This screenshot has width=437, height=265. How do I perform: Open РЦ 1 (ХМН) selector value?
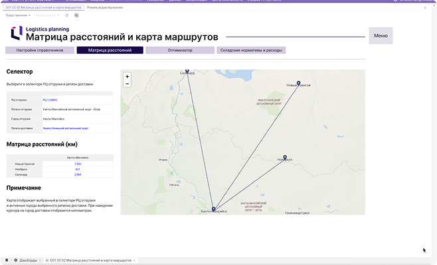point(50,99)
